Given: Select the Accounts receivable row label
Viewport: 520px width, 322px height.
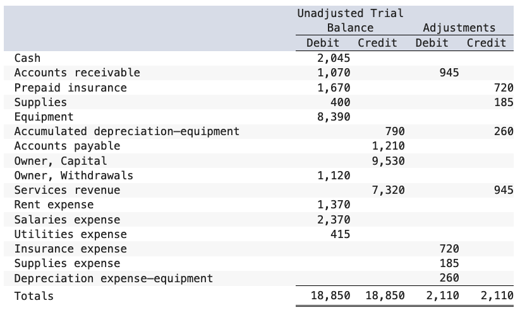Looking at the screenshot, I should tap(77, 73).
